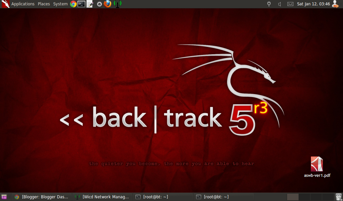The width and height of the screenshot is (343, 201).
Task: Open the Trash in the bottom panel
Action: (x=338, y=197)
